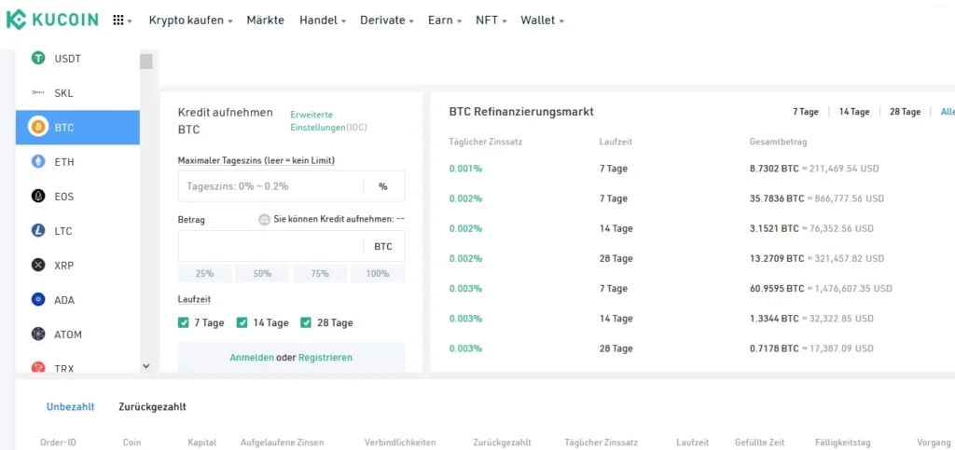Select the ETH coin icon
The width and height of the screenshot is (955, 450).
(x=38, y=161)
